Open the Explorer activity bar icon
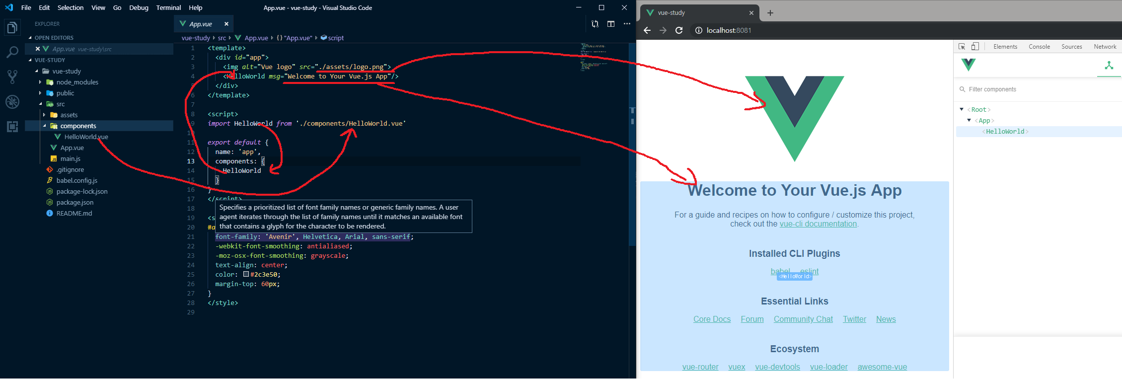 [x=12, y=27]
